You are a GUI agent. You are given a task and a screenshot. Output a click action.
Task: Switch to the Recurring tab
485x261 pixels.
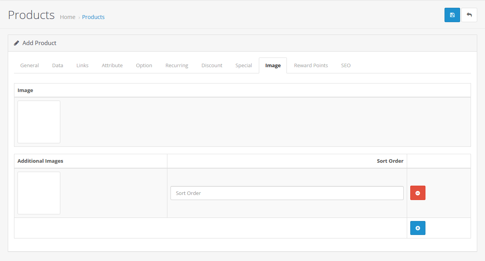pyautogui.click(x=177, y=65)
